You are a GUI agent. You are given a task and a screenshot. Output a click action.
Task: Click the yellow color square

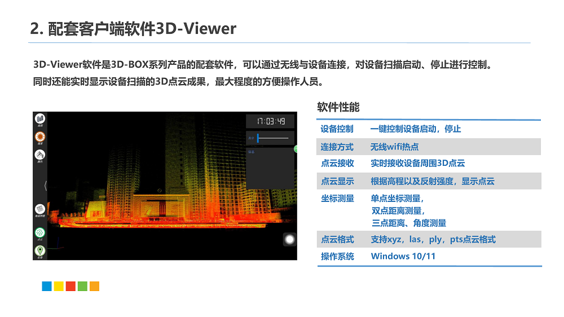point(59,286)
